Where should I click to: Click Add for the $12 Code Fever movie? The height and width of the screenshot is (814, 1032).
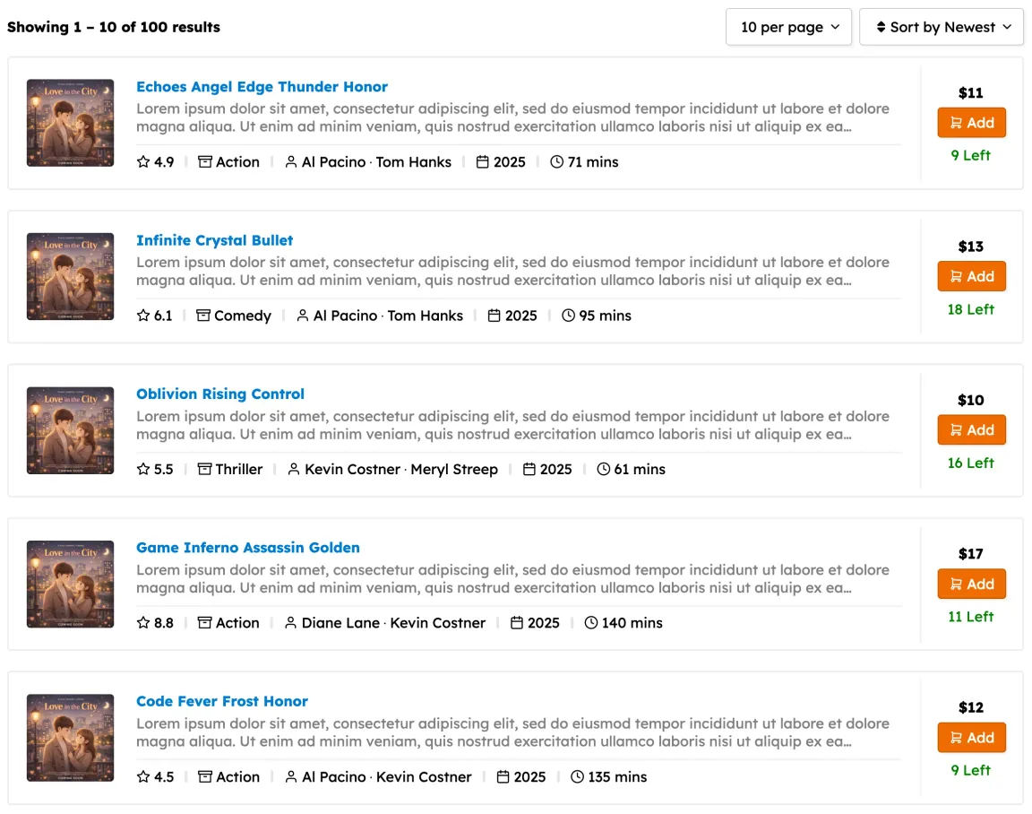[x=971, y=738]
